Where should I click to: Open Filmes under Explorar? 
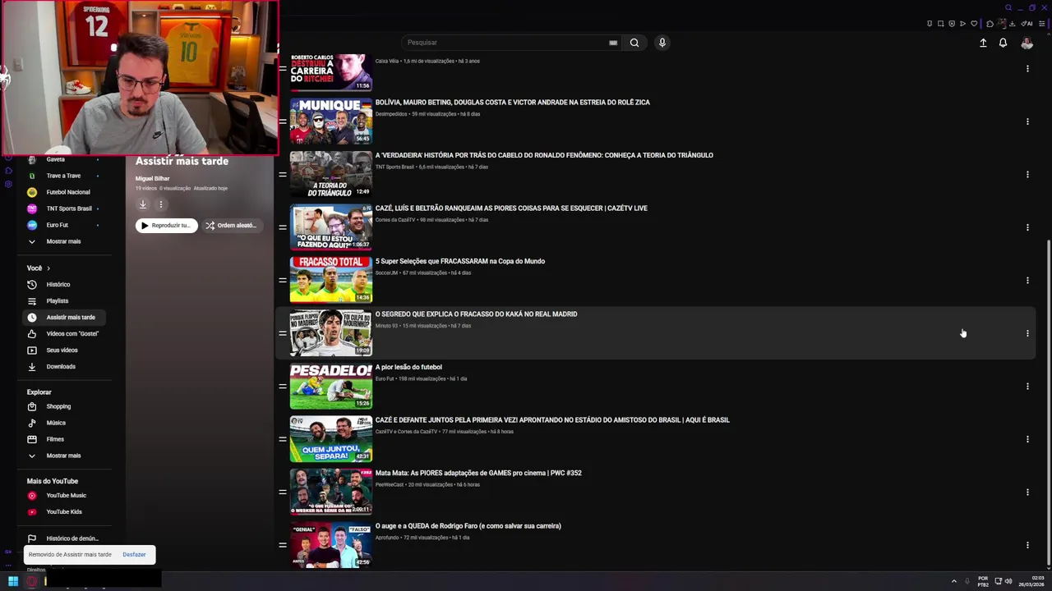55,439
